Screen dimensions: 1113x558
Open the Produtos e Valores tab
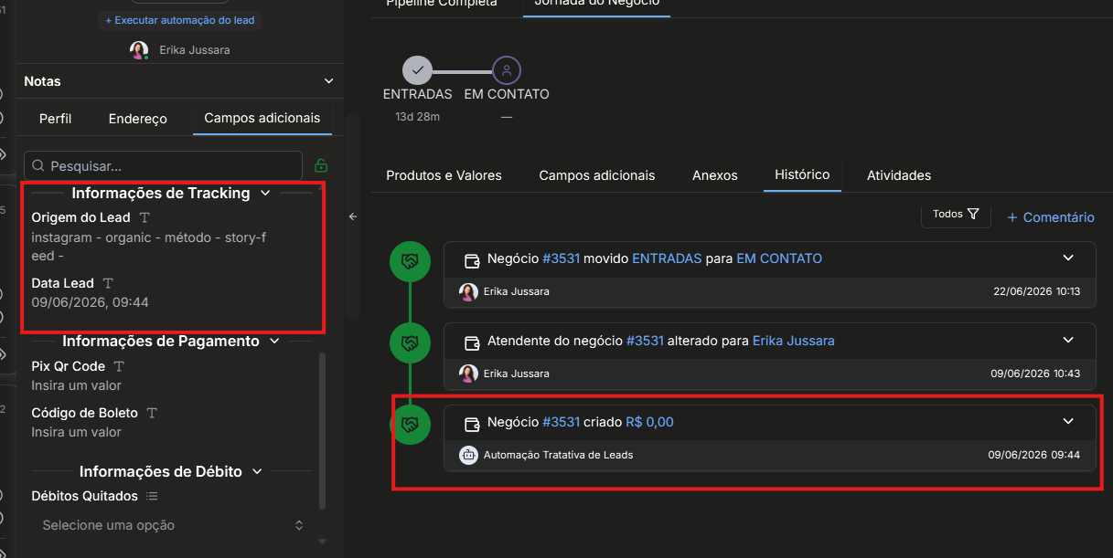point(444,175)
